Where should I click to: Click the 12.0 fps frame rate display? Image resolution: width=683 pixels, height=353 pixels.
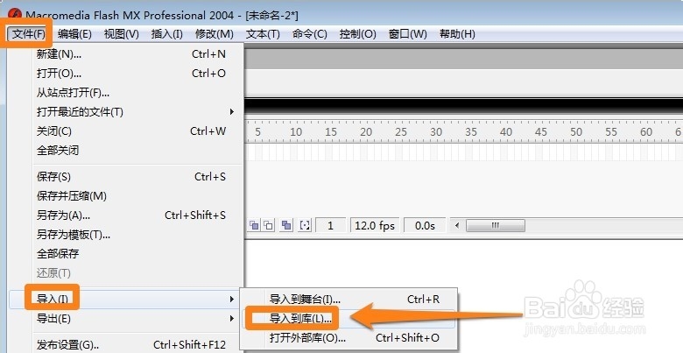(375, 225)
